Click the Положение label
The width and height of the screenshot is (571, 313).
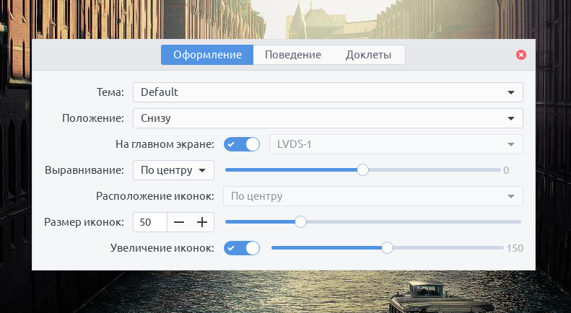click(93, 118)
